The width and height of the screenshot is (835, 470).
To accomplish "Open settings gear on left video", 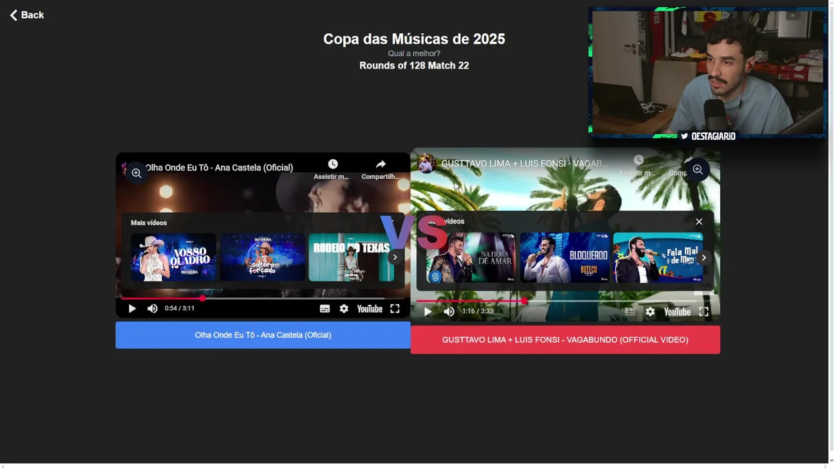I will (x=344, y=309).
